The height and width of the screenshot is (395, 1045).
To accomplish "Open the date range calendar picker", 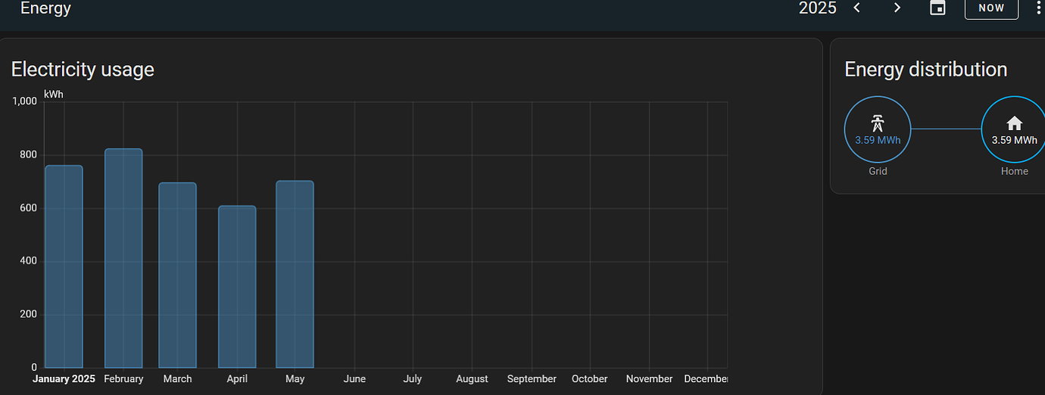I will point(937,8).
